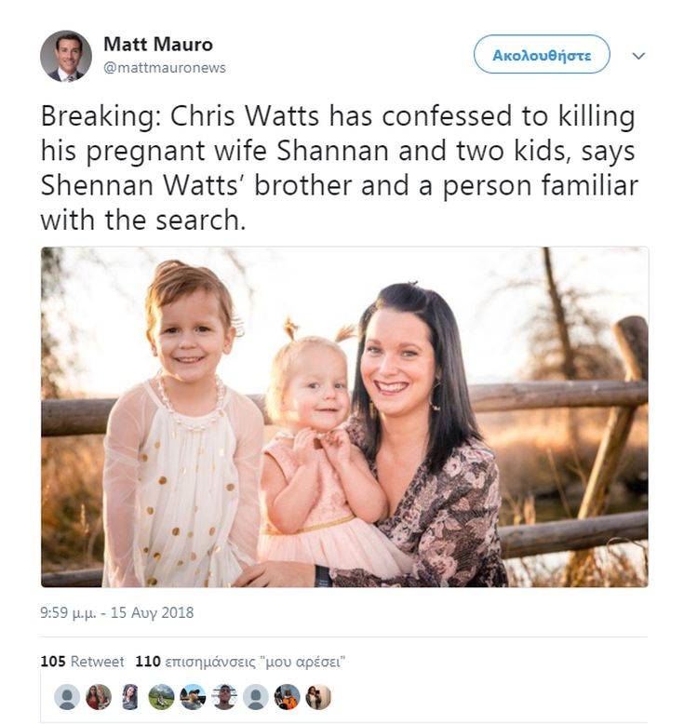The width and height of the screenshot is (684, 724).
Task: Open the avatar with orange jacket
Action: coord(287,697)
